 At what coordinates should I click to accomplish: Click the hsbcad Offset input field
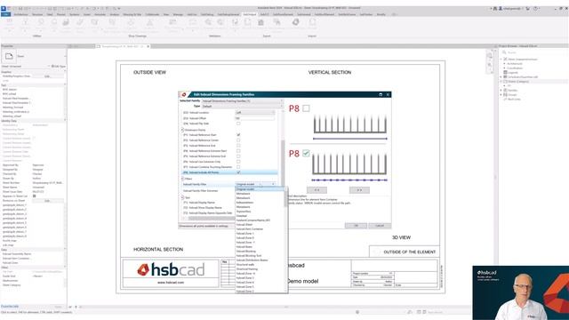point(255,118)
